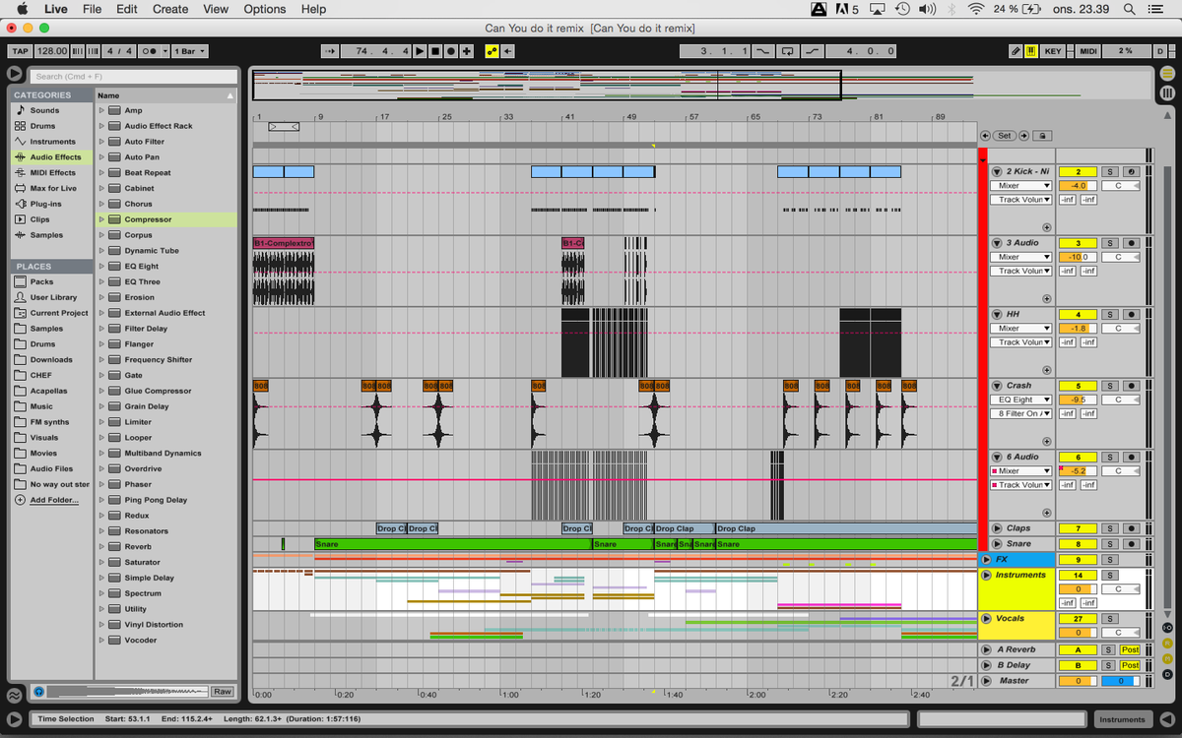
Task: Toggle MIDI Arrangement Overdub plus button
Action: 466,51
